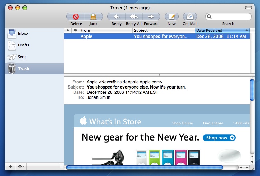Mark message as Junk
This screenshot has width=260, height=176.
pos(93,17)
